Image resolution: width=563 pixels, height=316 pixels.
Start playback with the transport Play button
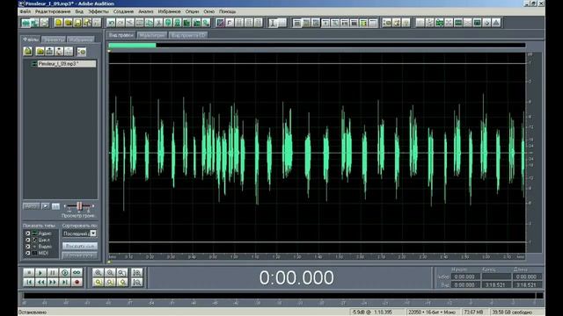tap(40, 273)
